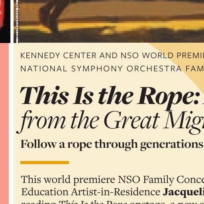Image resolution: width=204 pixels, height=204 pixels.
Task: Click the 'KENNEDY CENTER AND NSO WORLD' heading line
Action: 112,55
